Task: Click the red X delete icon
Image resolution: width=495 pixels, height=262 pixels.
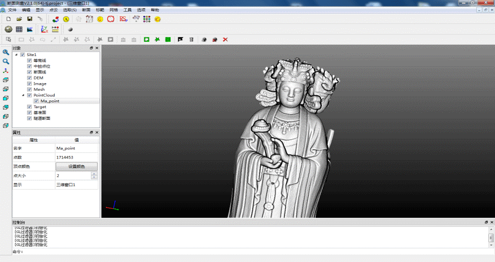Action: (225, 39)
